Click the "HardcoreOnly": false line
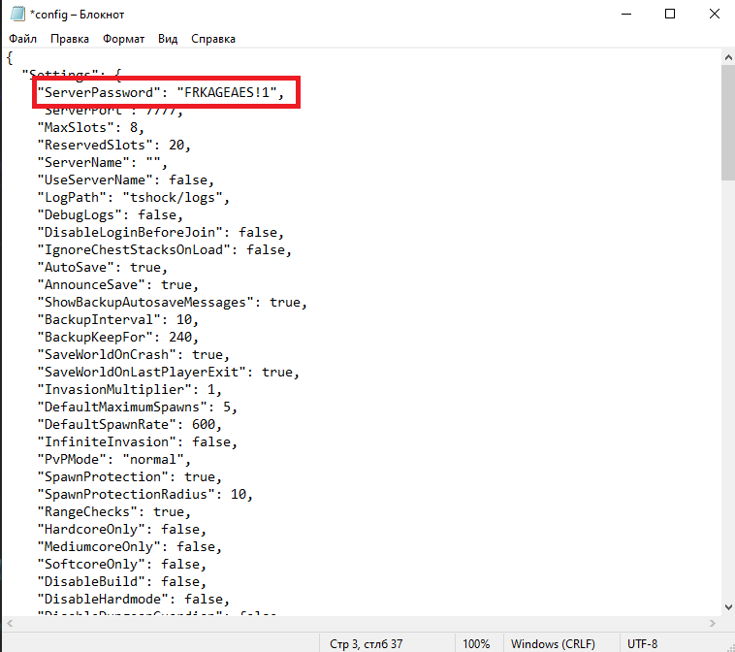Screen dimensions: 735x652 tap(122, 530)
